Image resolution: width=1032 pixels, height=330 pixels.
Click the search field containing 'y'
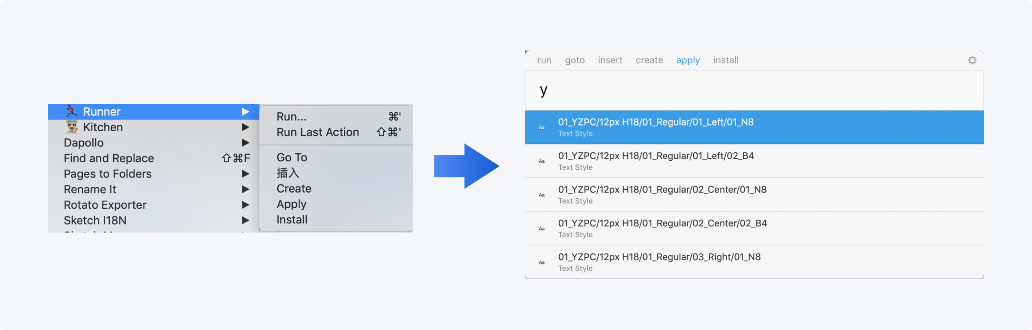pos(754,90)
